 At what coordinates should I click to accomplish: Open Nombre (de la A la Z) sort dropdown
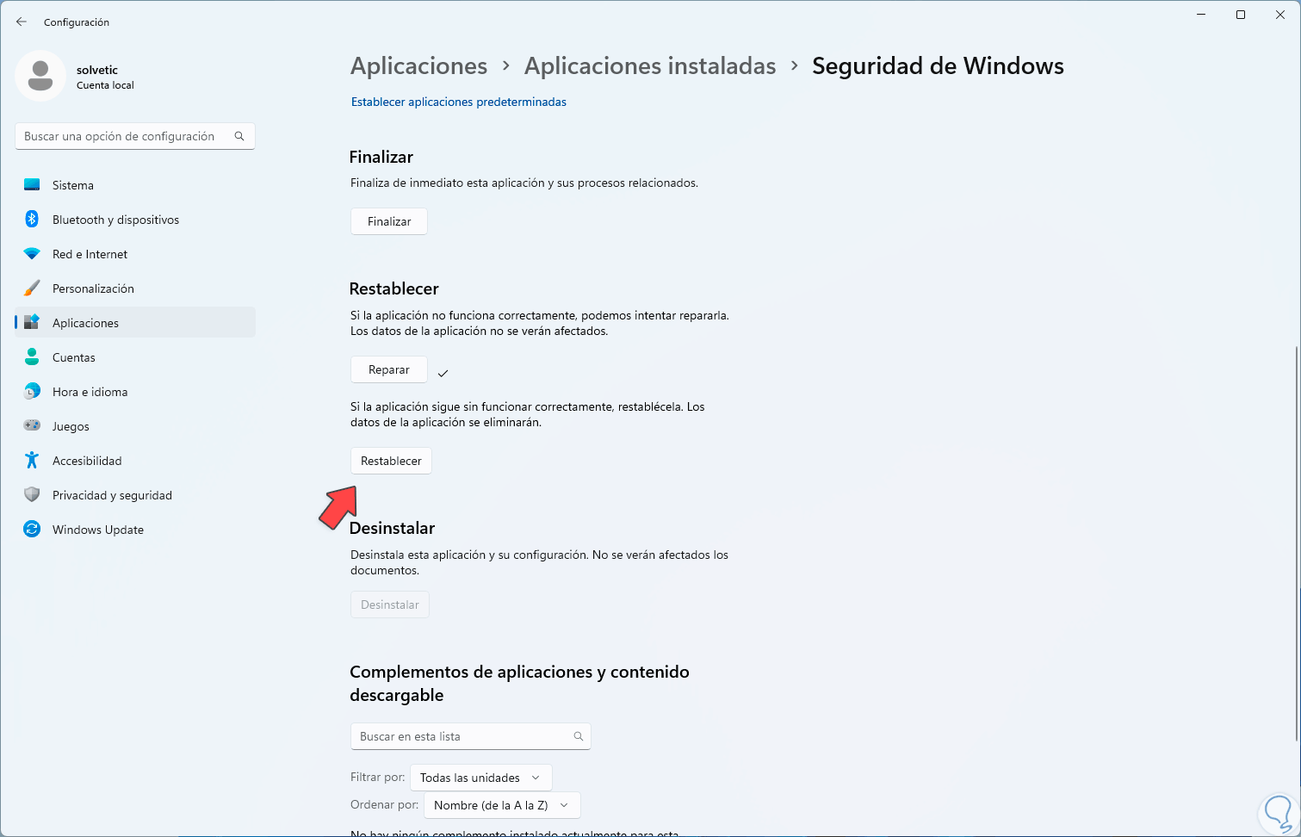click(502, 805)
